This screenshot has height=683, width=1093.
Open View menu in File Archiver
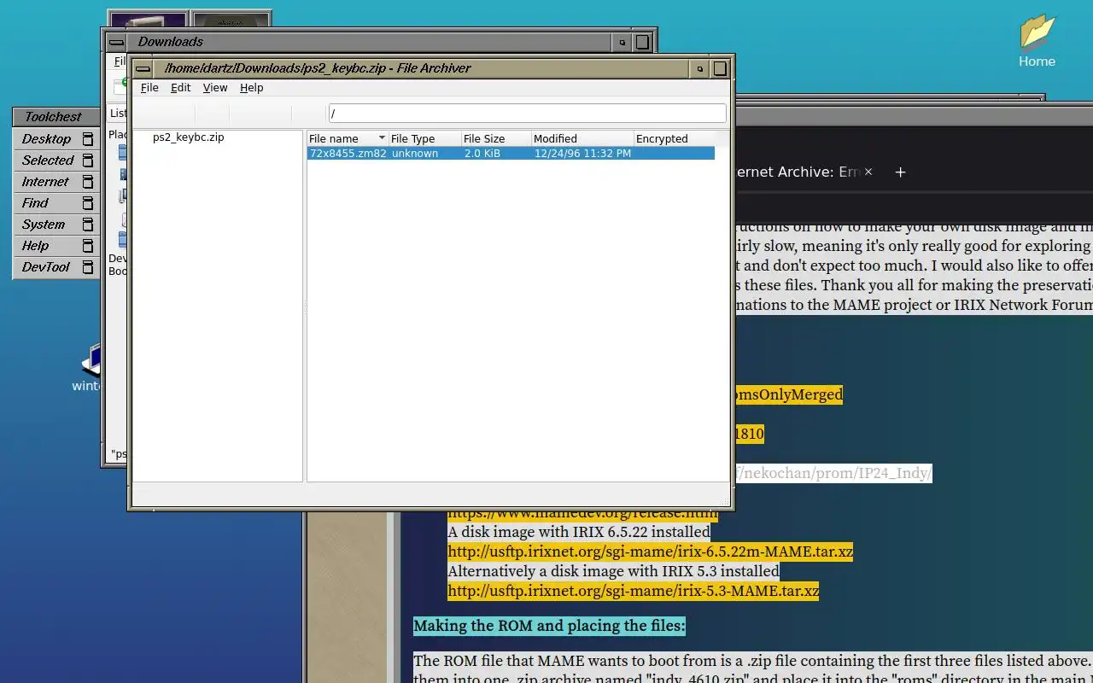[215, 87]
